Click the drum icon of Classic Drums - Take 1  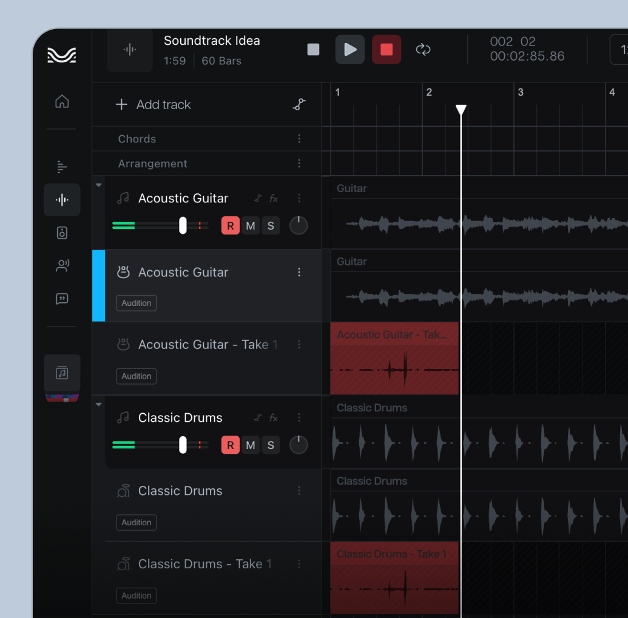pyautogui.click(x=123, y=564)
